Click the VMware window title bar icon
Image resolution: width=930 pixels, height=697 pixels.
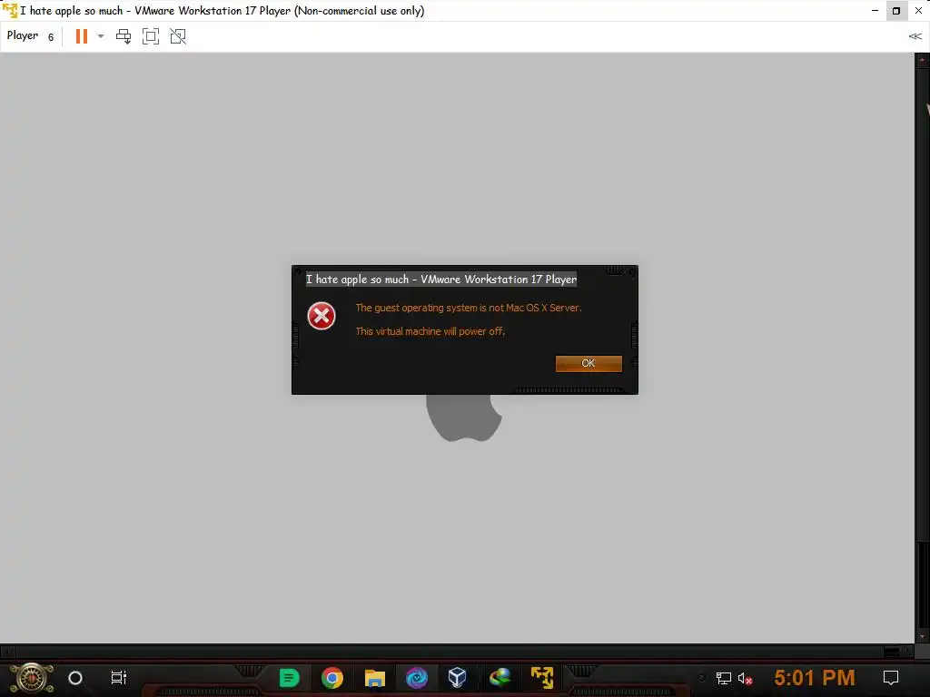[10, 10]
